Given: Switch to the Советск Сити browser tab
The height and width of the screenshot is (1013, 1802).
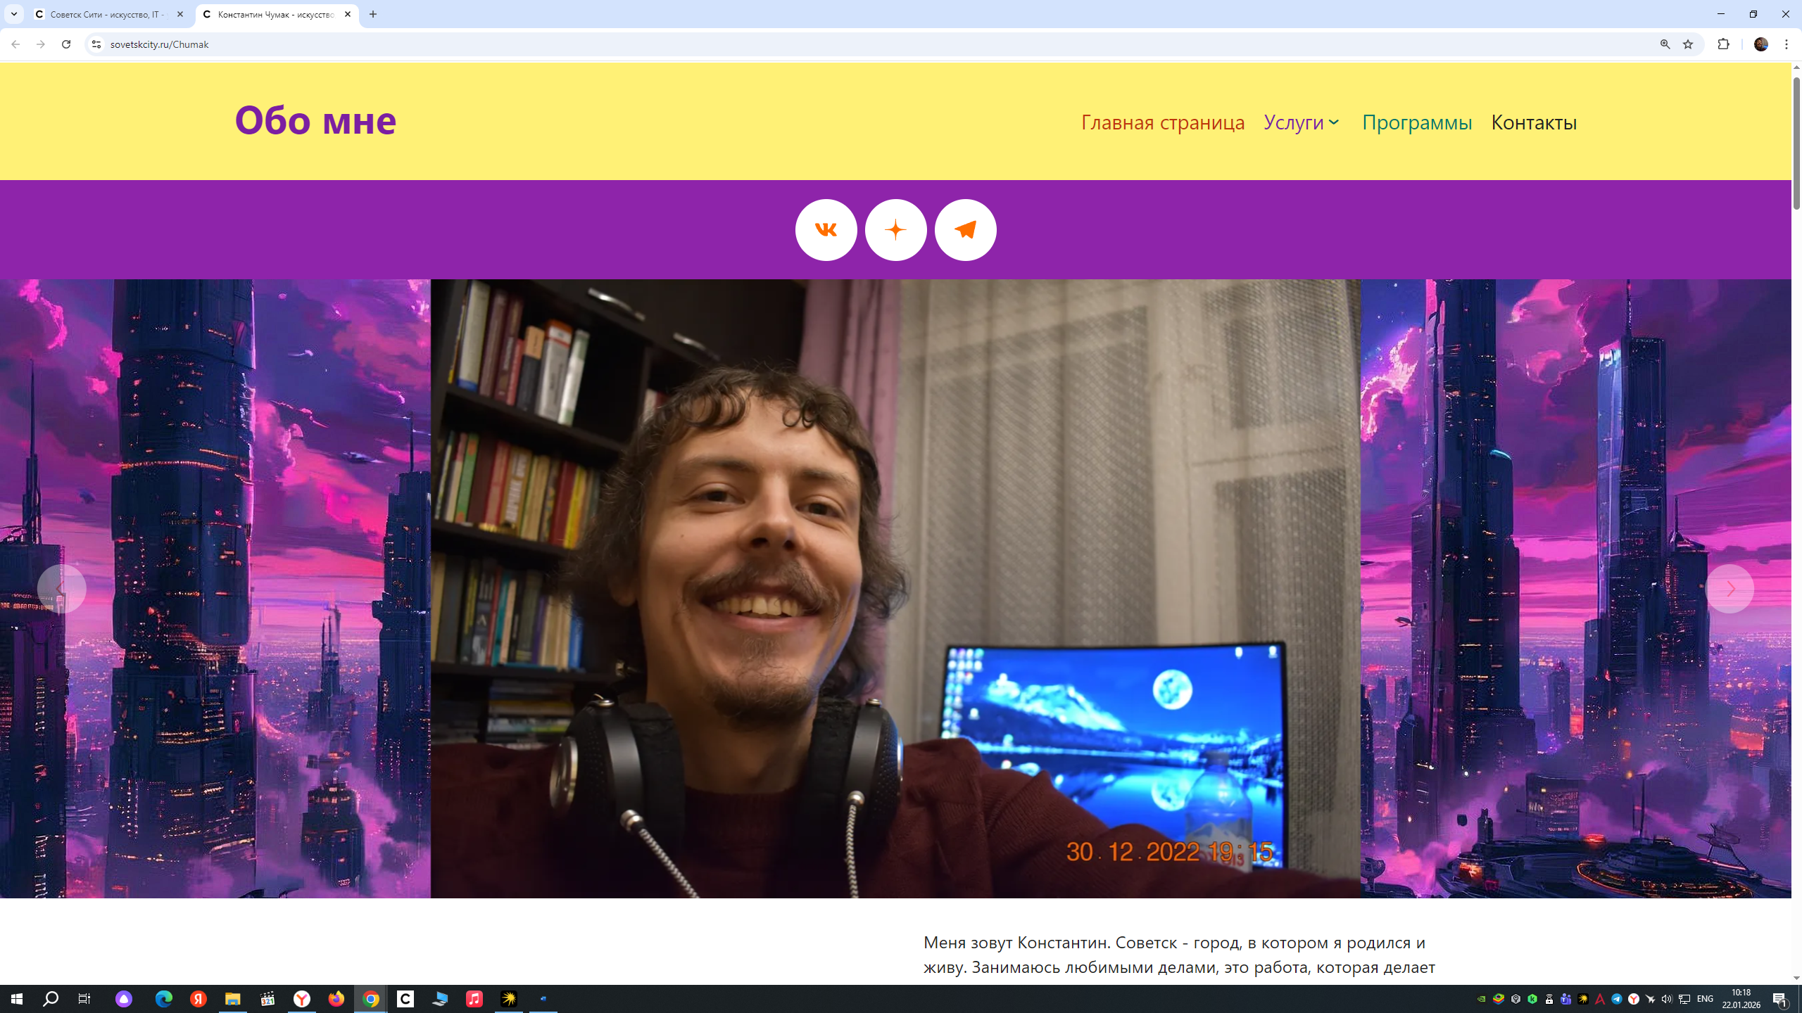Looking at the screenshot, I should (x=109, y=14).
